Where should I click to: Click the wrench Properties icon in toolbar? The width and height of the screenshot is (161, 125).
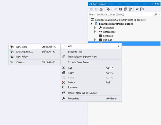pos(137,9)
